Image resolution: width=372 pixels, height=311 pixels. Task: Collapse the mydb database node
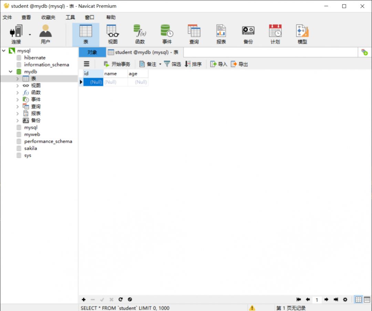tap(10, 71)
